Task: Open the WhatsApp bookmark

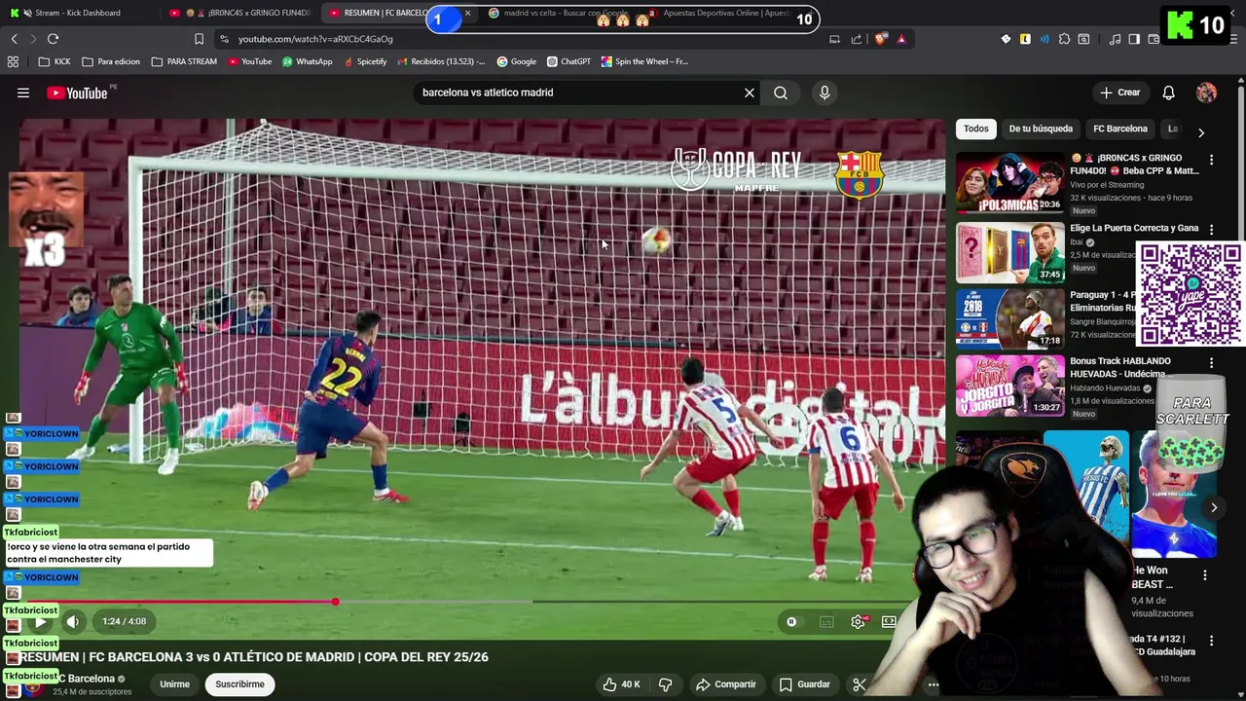Action: [x=308, y=61]
